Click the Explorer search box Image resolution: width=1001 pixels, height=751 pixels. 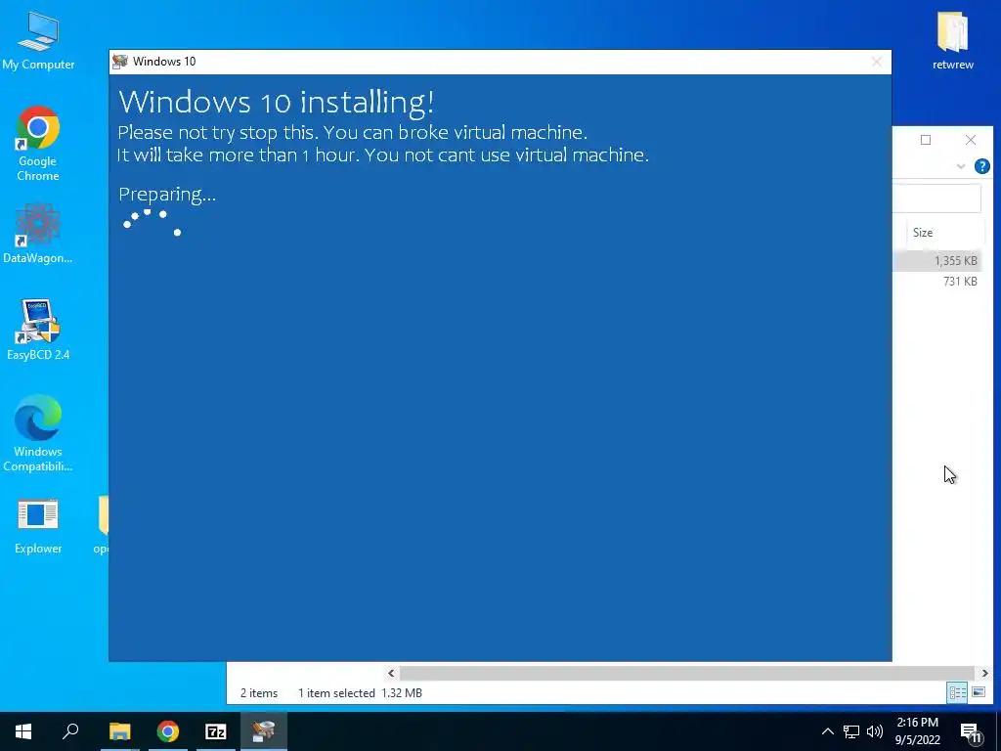[x=936, y=199]
